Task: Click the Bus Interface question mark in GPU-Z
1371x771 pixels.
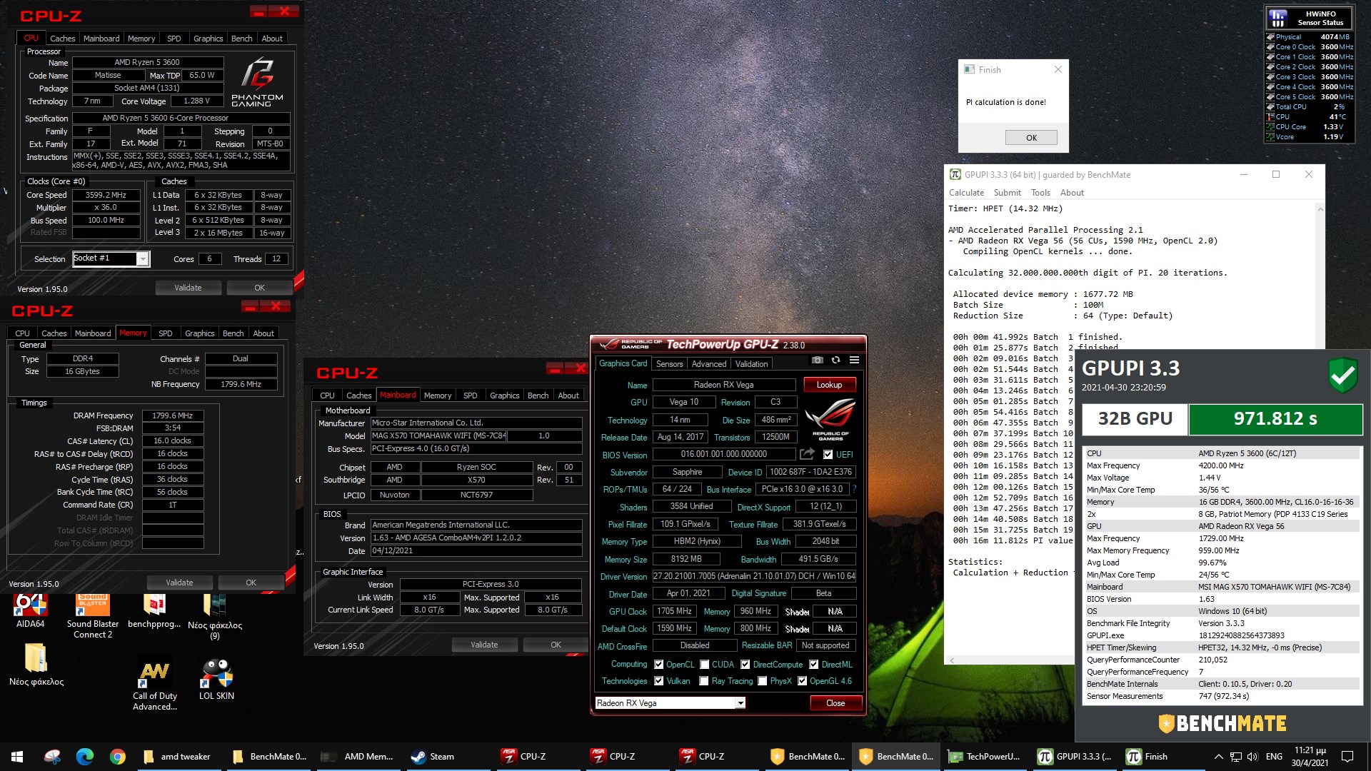Action: pyautogui.click(x=854, y=489)
